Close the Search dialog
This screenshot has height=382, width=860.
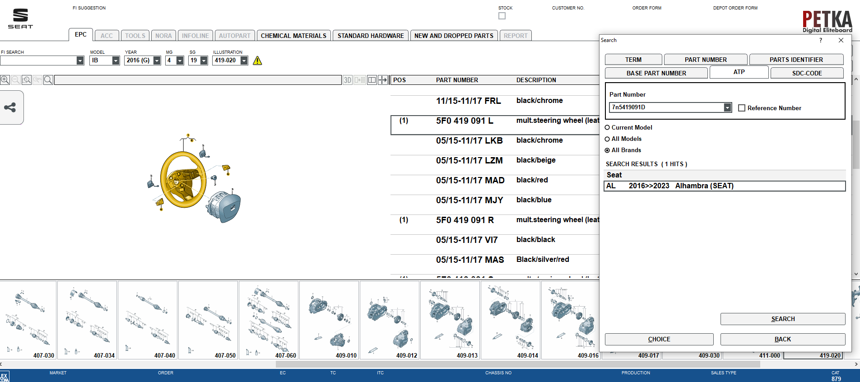click(x=841, y=40)
